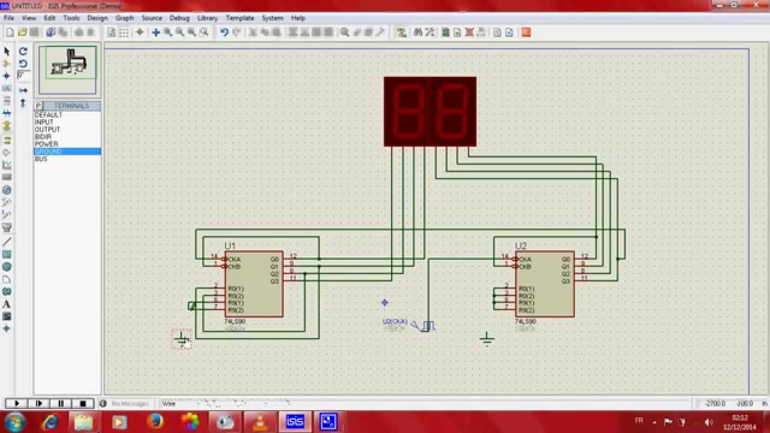Screen dimensions: 770x433
Task: Open the Template menu
Action: [240, 18]
